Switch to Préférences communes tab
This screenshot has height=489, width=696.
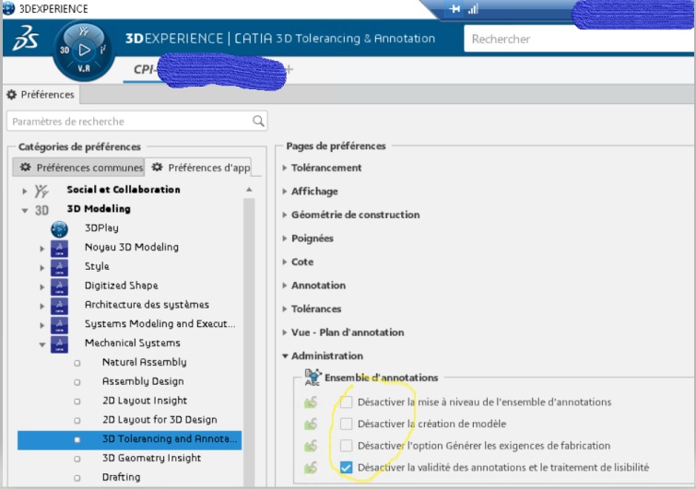click(x=79, y=168)
